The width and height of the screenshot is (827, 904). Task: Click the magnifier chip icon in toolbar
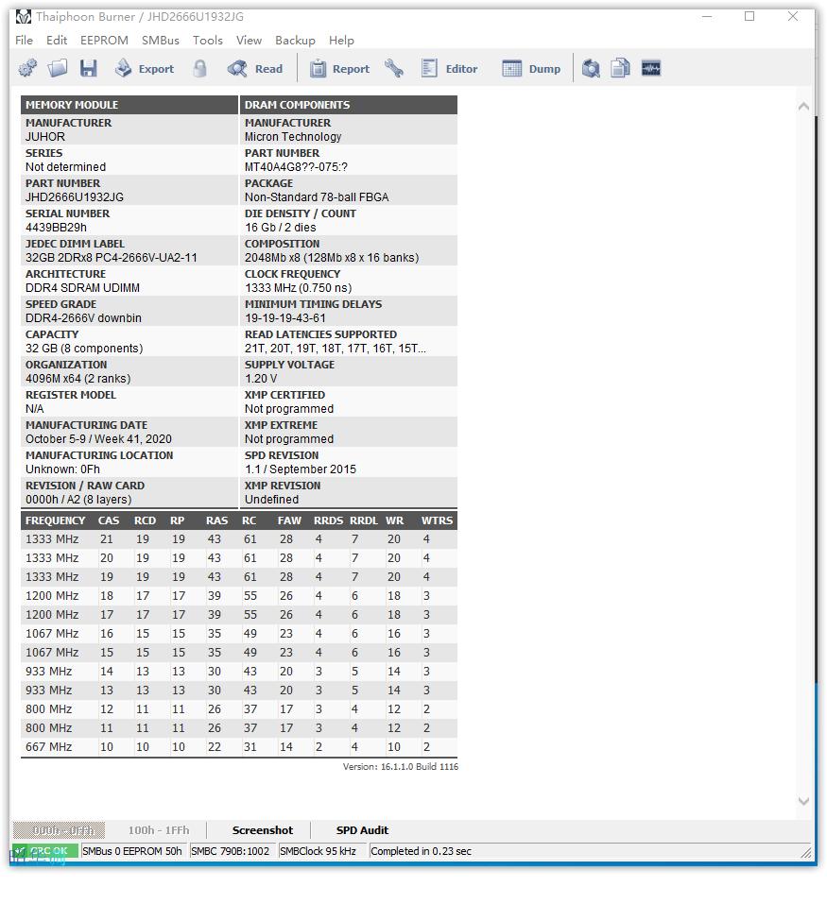pyautogui.click(x=591, y=68)
